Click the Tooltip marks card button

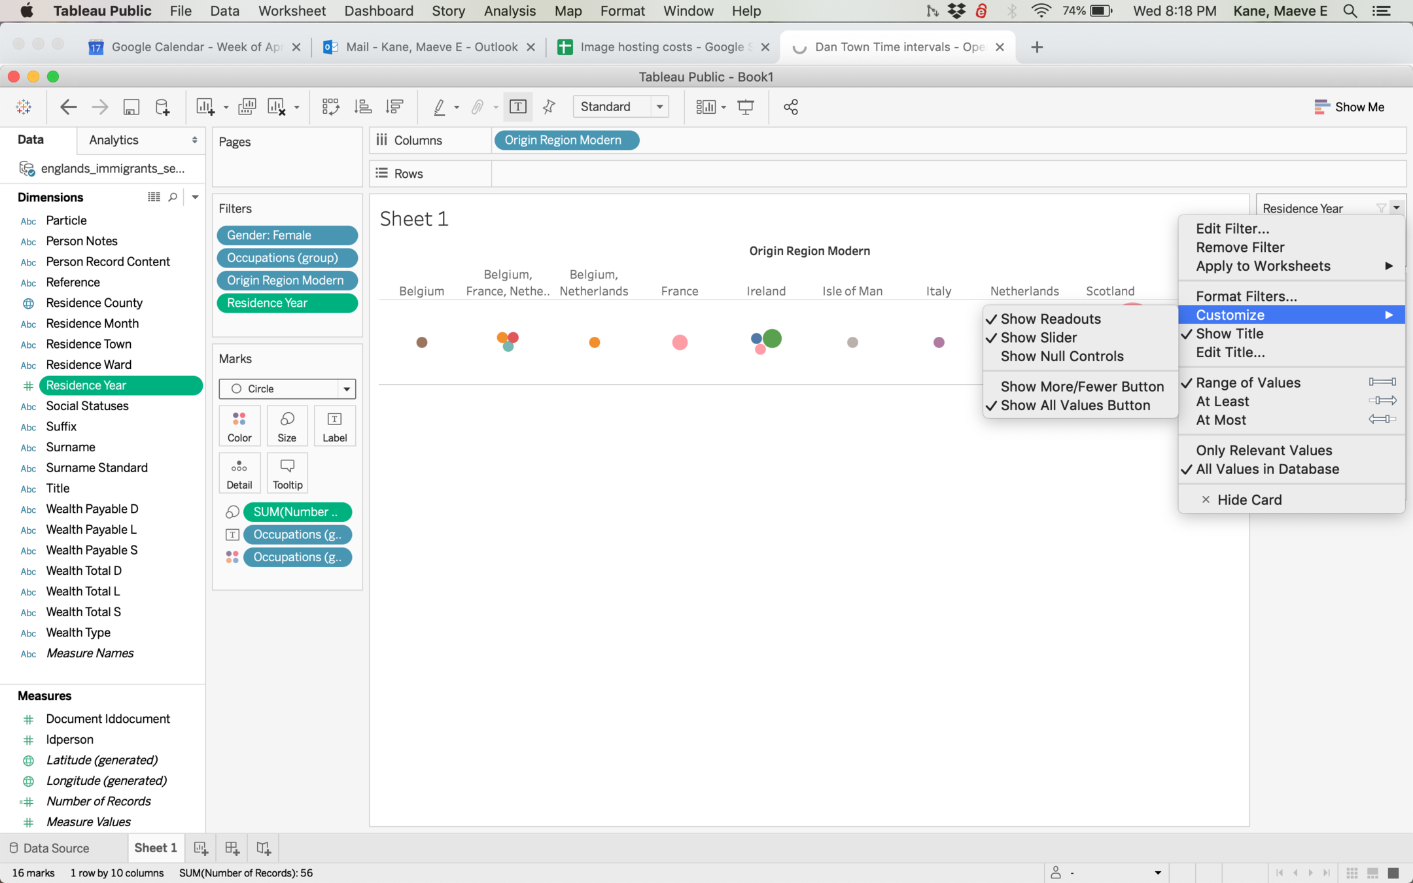coord(287,473)
